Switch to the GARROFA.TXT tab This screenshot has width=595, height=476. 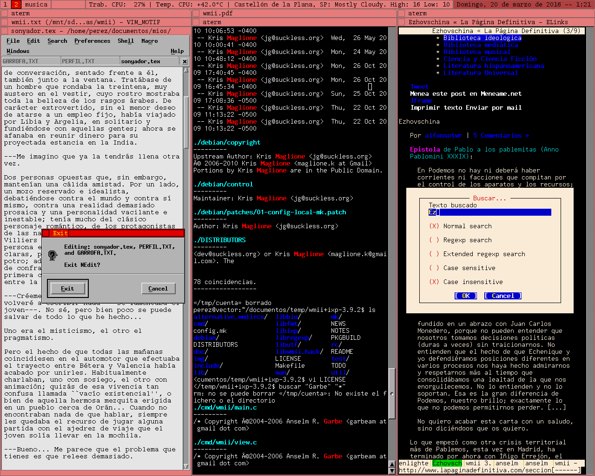tap(31, 61)
